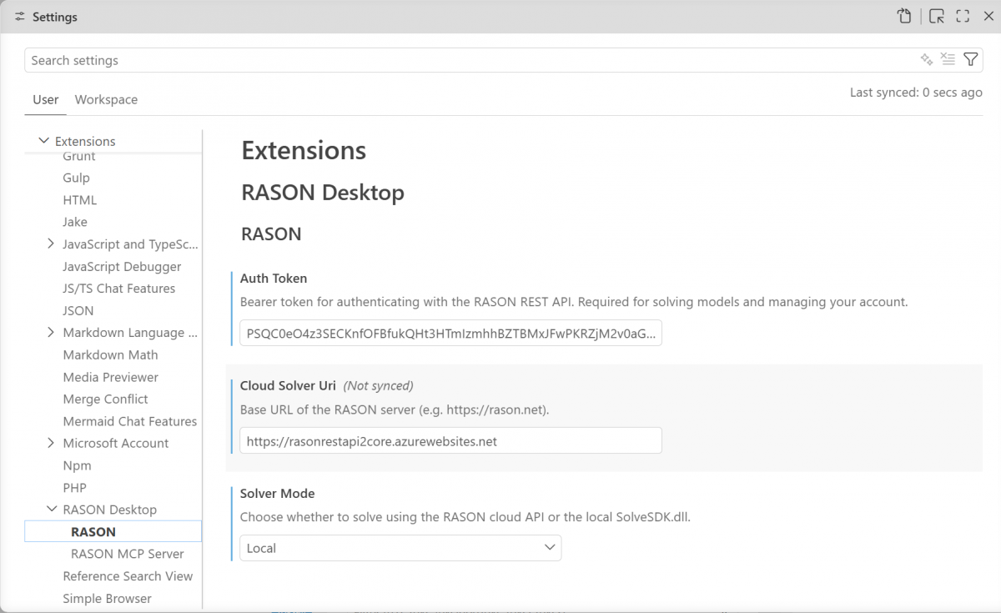Click the Auth Token setting label
1001x613 pixels.
[274, 279]
